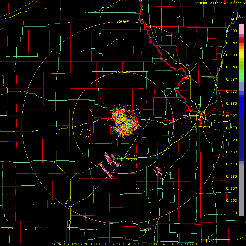Click the KTWX station identifier in caption
The width and height of the screenshot is (246, 246).
point(153,244)
